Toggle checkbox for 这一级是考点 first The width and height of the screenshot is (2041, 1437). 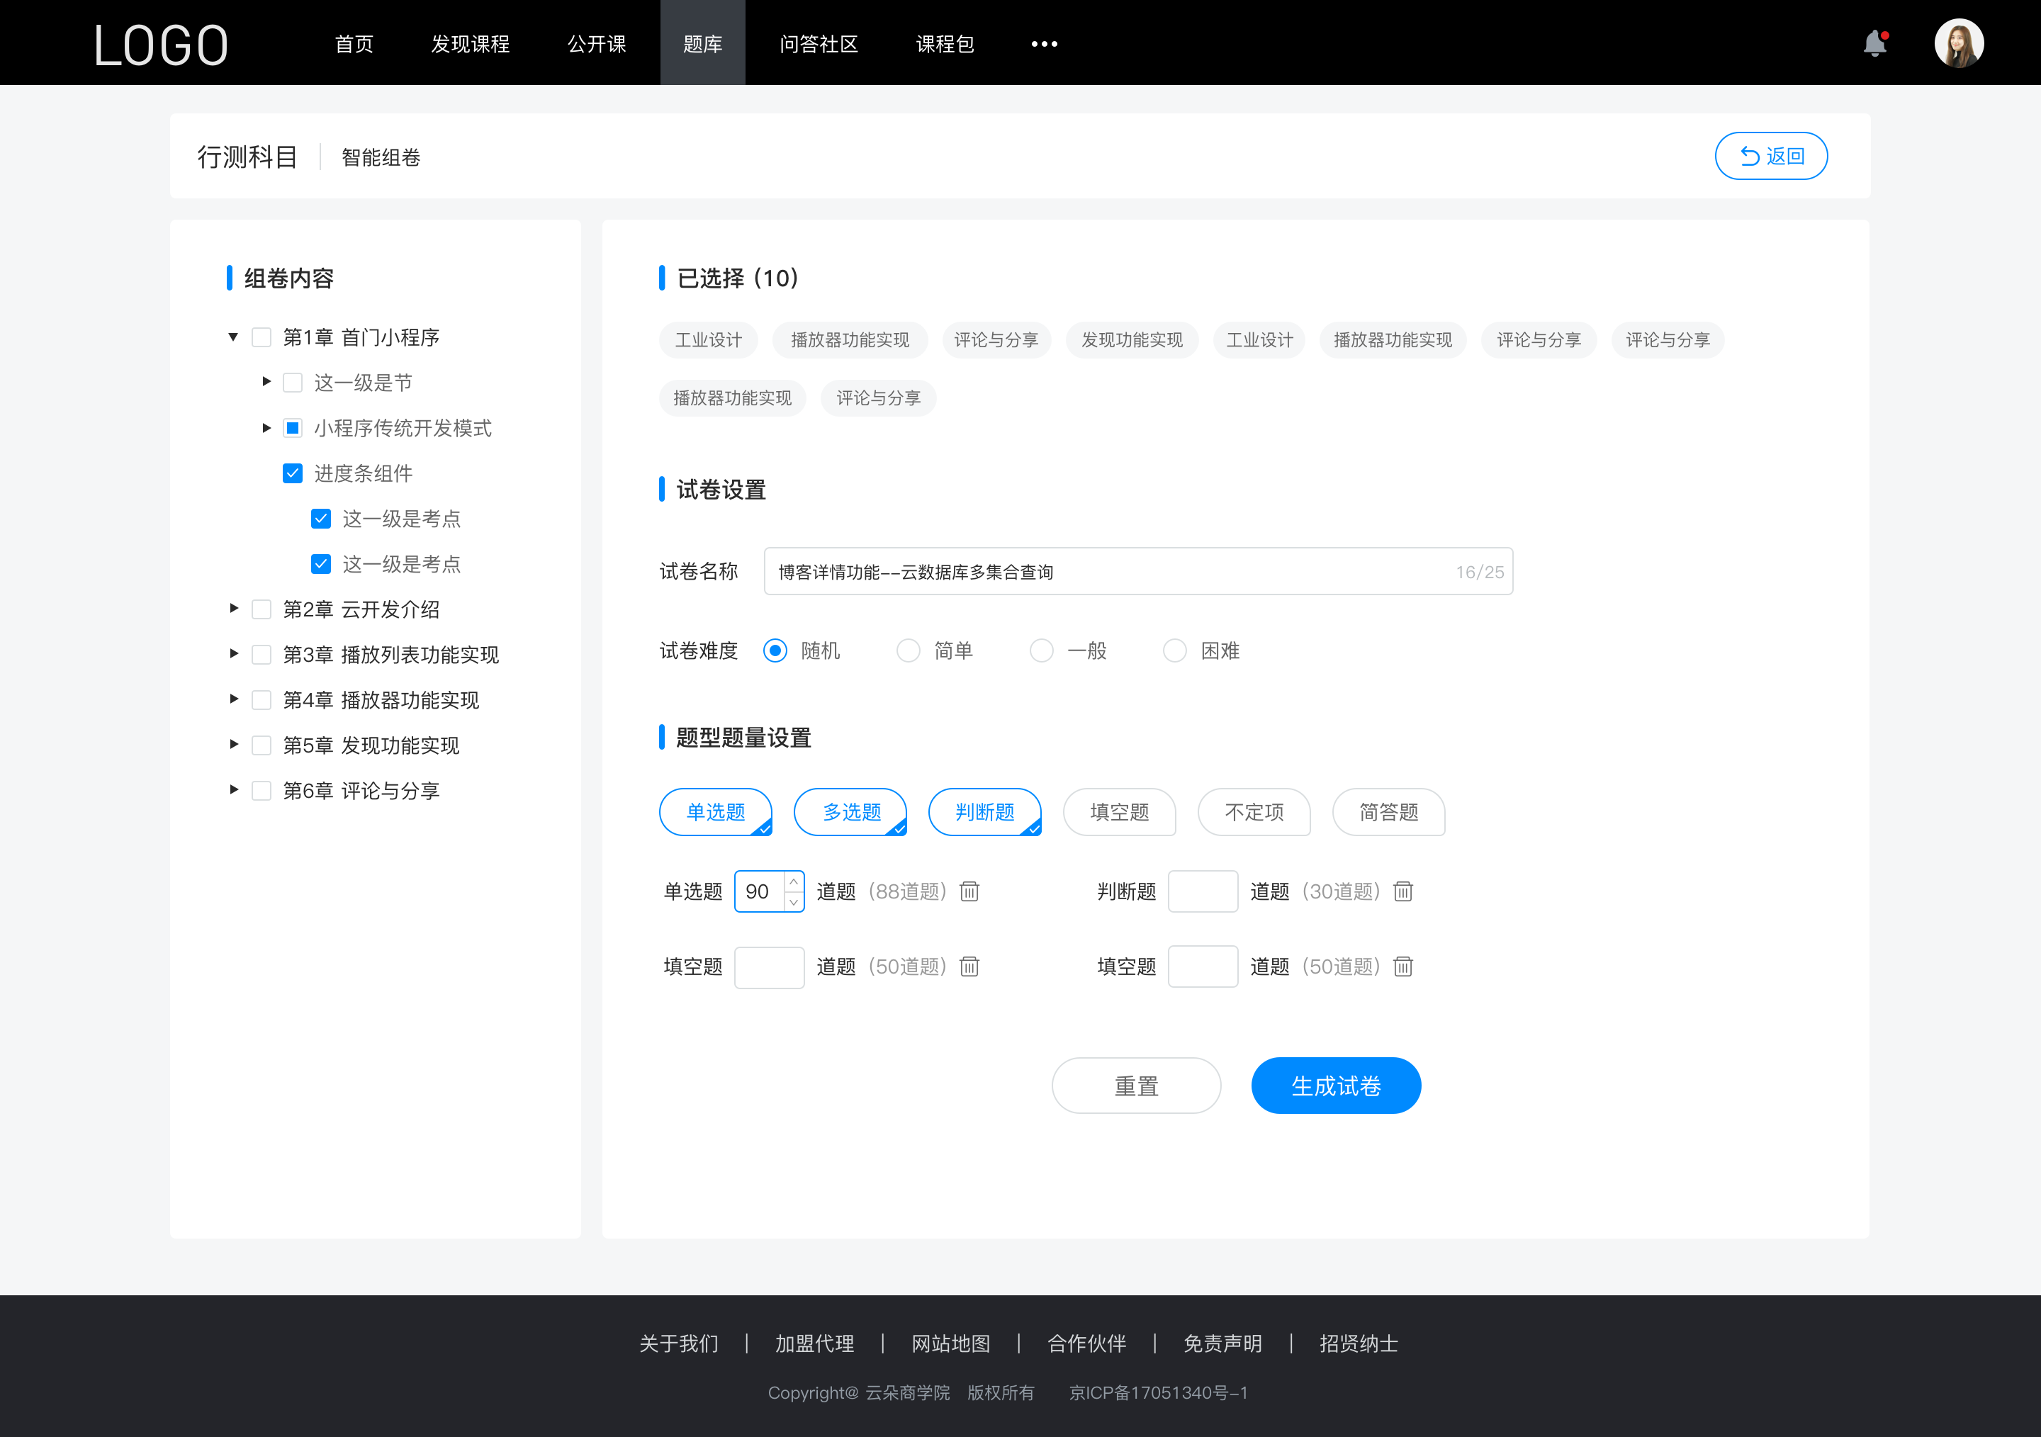coord(319,519)
